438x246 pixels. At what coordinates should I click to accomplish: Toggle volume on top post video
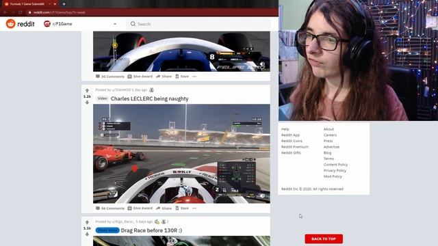tap(262, 64)
